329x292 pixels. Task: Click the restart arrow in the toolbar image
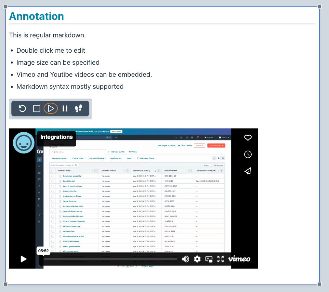pyautogui.click(x=22, y=108)
